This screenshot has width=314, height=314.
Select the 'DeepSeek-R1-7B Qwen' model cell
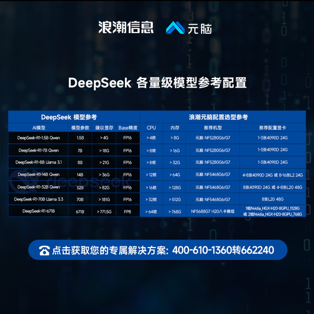[39, 150]
